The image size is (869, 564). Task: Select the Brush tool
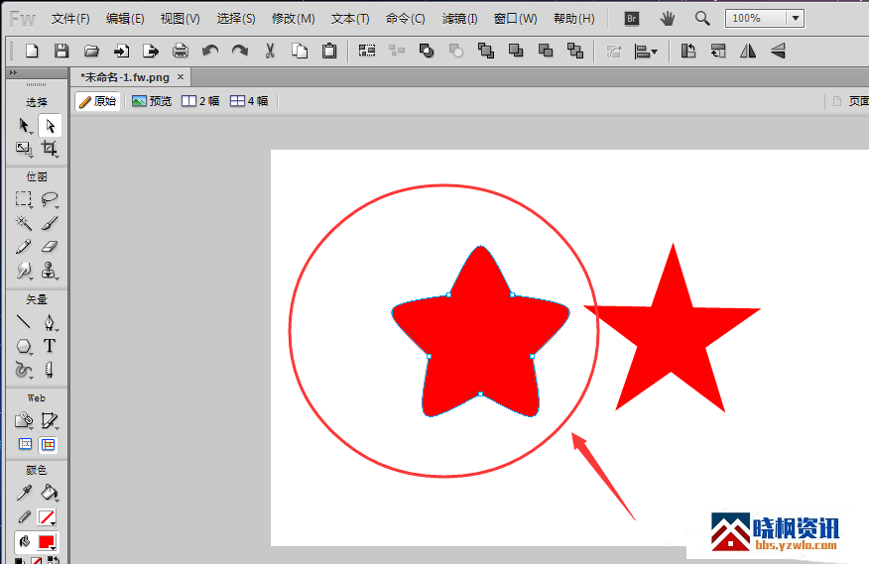[x=50, y=223]
